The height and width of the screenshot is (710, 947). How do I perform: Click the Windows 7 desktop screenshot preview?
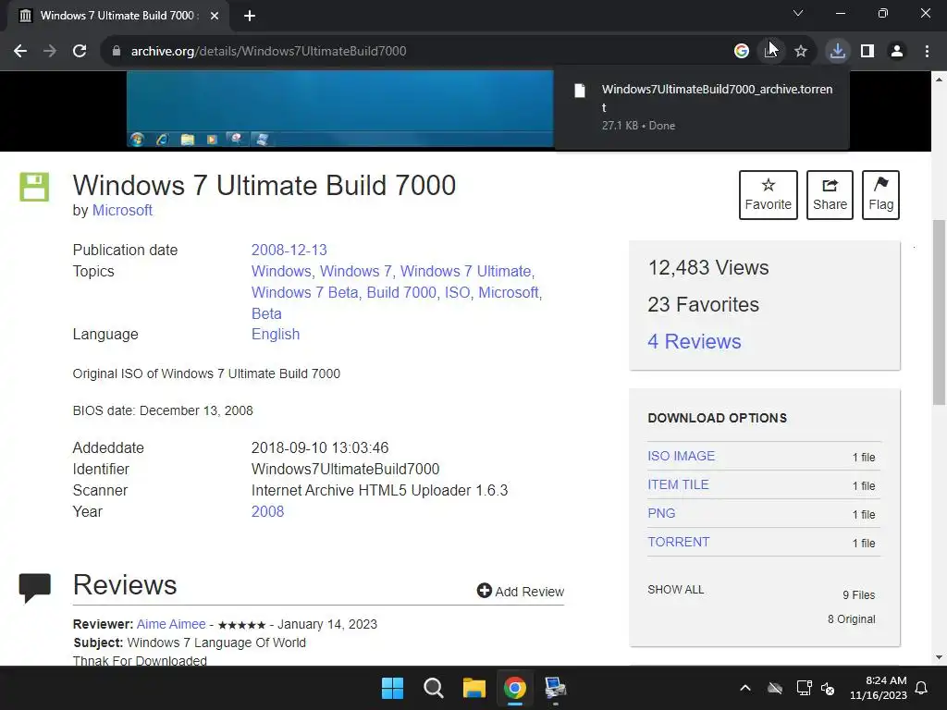(339, 109)
